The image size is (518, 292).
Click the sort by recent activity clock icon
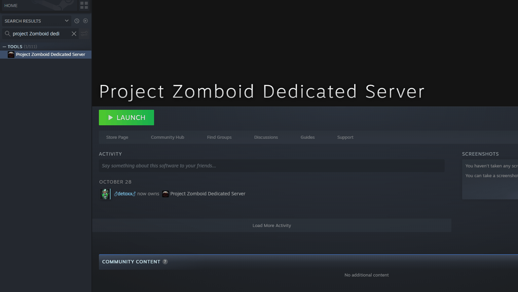click(77, 21)
